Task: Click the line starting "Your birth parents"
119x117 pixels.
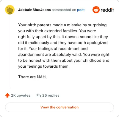Action: pyautogui.click(x=62, y=25)
